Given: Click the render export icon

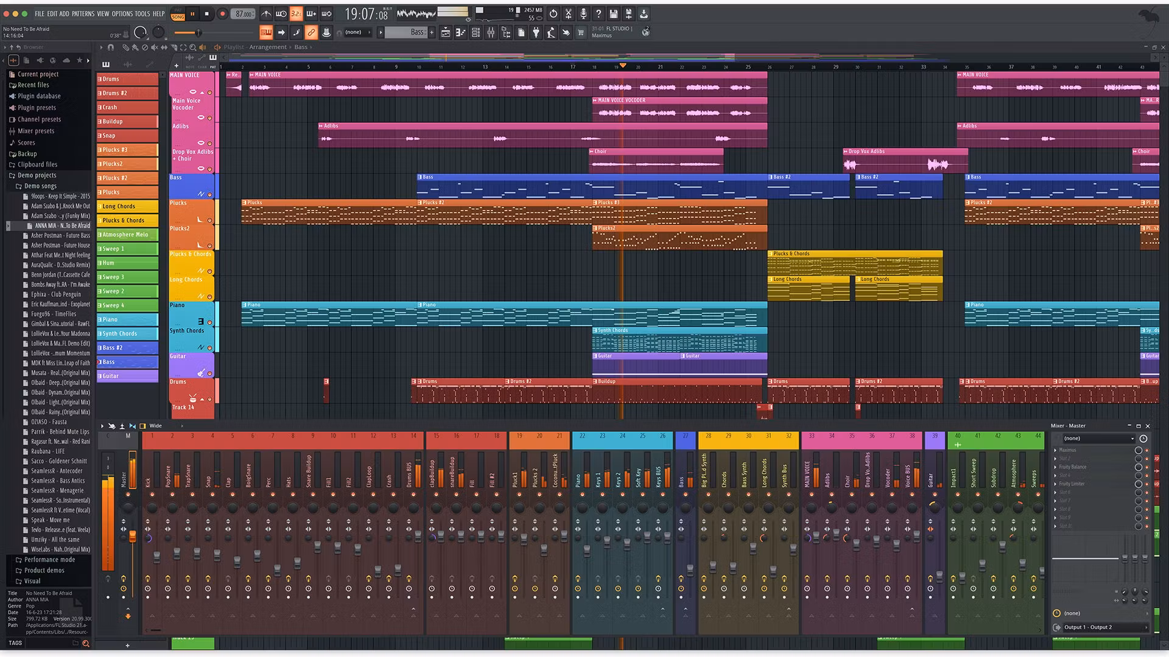Looking at the screenshot, I should pyautogui.click(x=628, y=13).
